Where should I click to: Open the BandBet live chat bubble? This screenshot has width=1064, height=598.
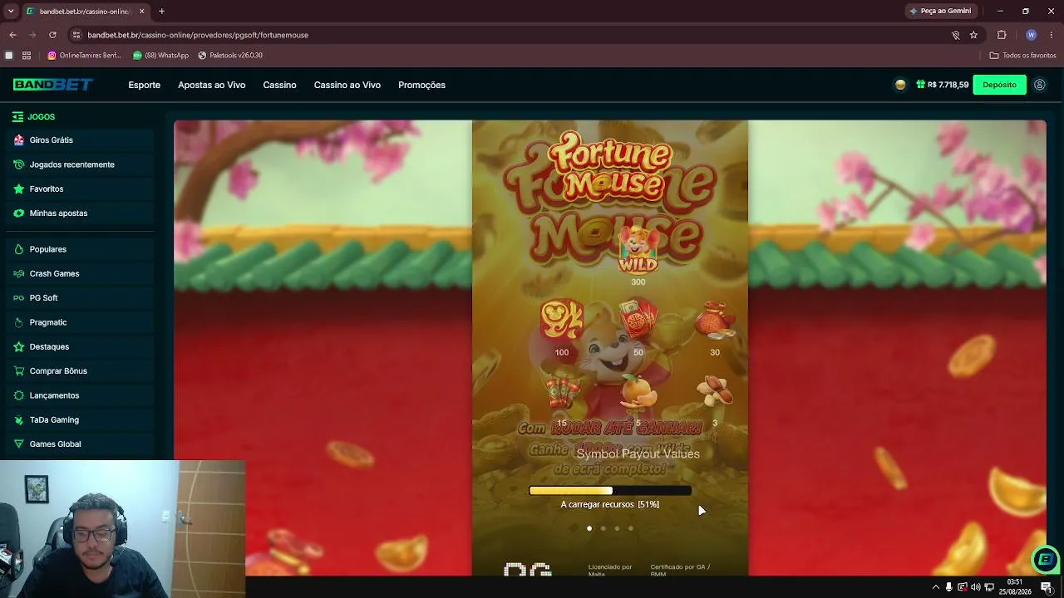tap(1045, 559)
